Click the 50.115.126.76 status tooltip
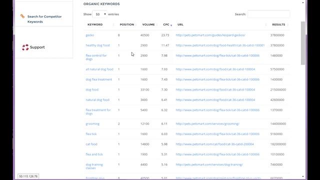The image size is (320, 180). coord(28,176)
